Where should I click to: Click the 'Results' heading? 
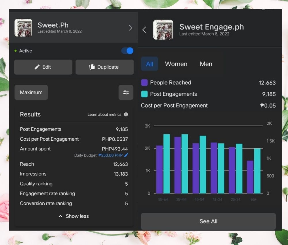tap(30, 114)
